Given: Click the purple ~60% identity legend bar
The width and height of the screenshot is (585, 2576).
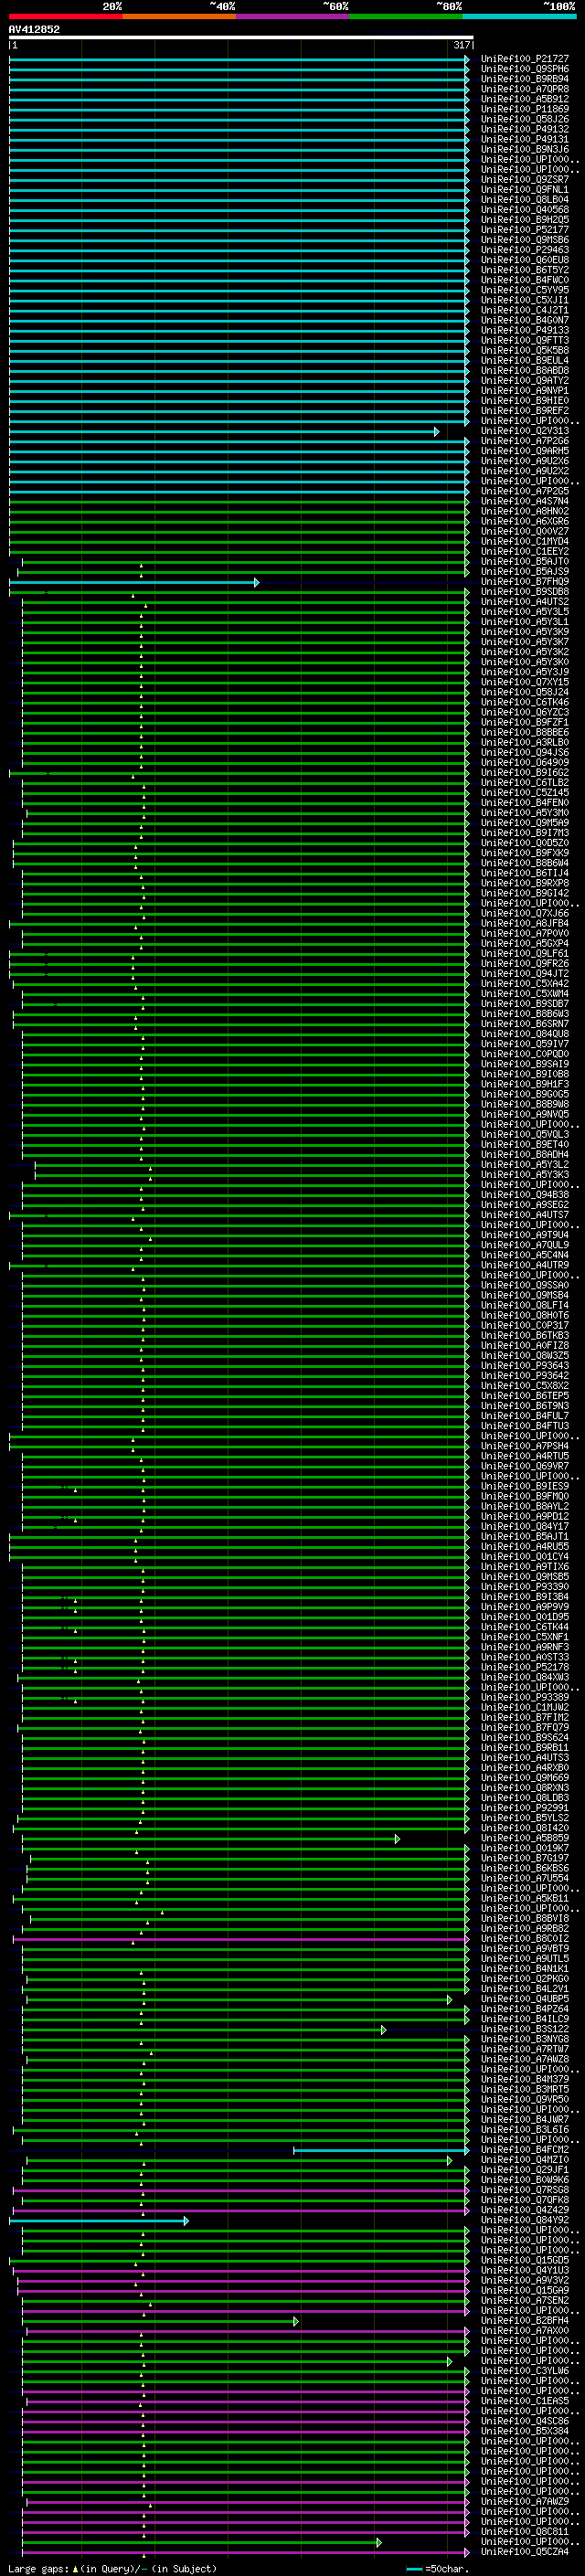Looking at the screenshot, I should point(293,16).
